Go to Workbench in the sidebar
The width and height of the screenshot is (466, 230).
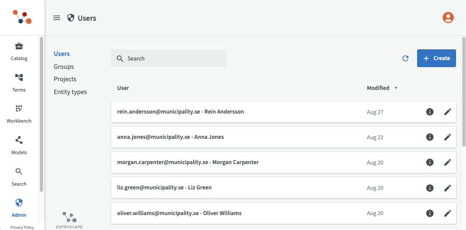click(x=19, y=109)
